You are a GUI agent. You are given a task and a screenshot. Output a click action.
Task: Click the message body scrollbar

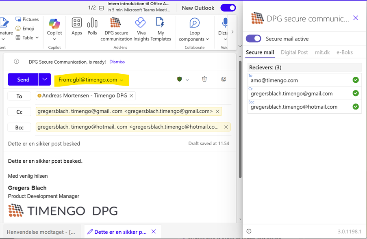coord(240,122)
